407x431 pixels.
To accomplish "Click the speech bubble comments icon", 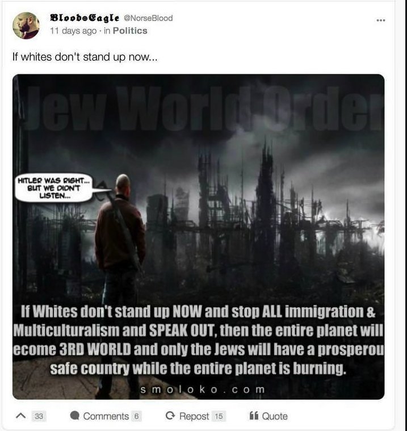I will 75,415.
